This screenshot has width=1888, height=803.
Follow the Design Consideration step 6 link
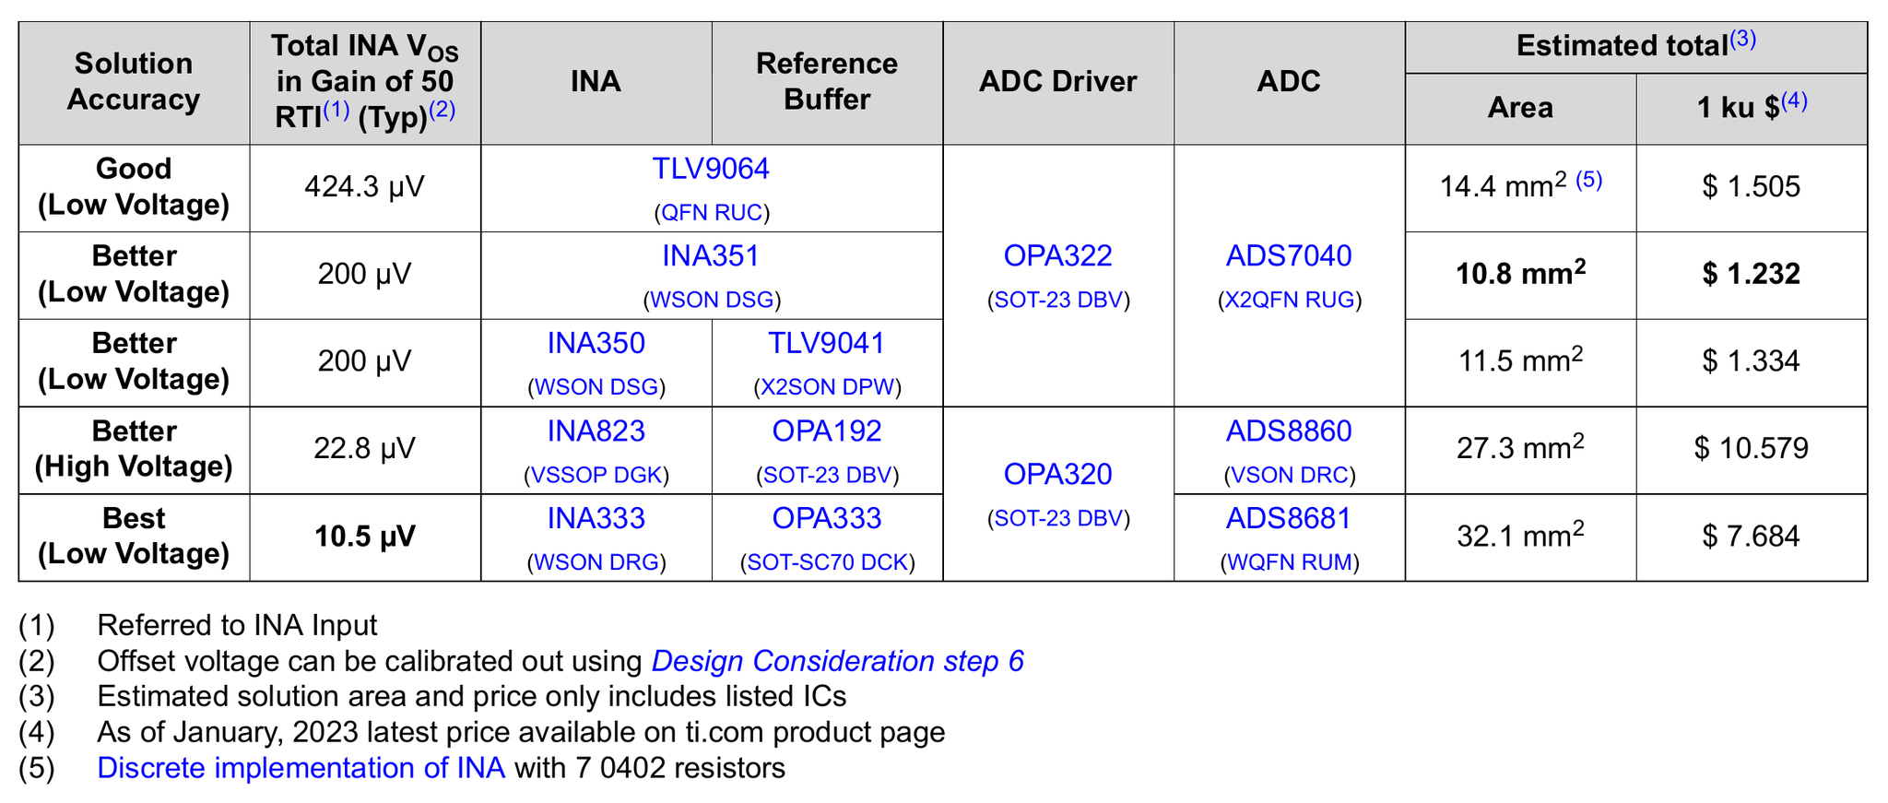[837, 661]
